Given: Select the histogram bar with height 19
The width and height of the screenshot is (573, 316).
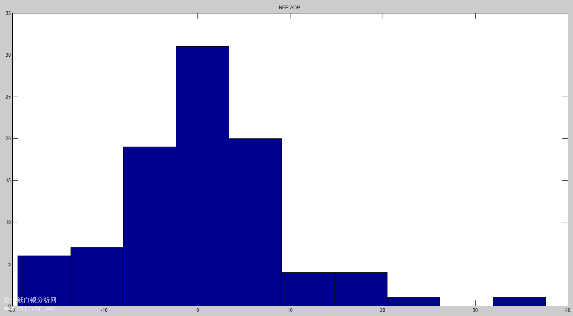Looking at the screenshot, I should point(149,226).
